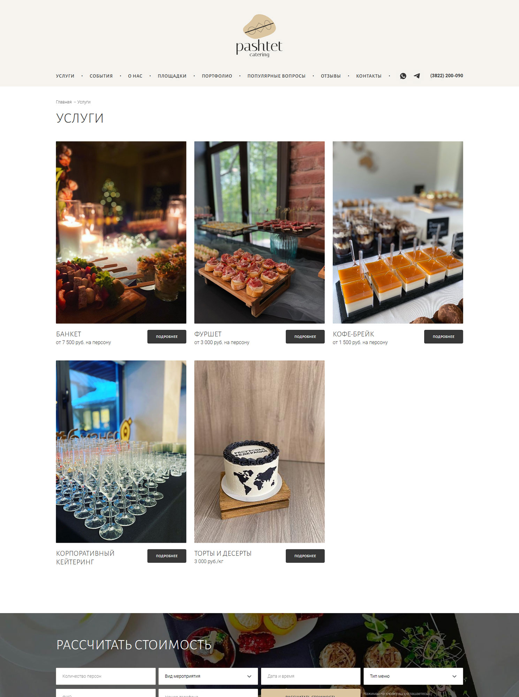Click Подробнее for Торты и десерты

(305, 556)
